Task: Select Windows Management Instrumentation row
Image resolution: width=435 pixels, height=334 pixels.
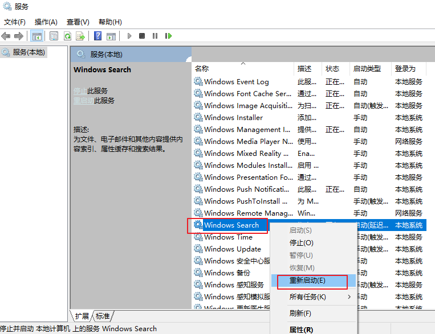Action: tap(310, 129)
